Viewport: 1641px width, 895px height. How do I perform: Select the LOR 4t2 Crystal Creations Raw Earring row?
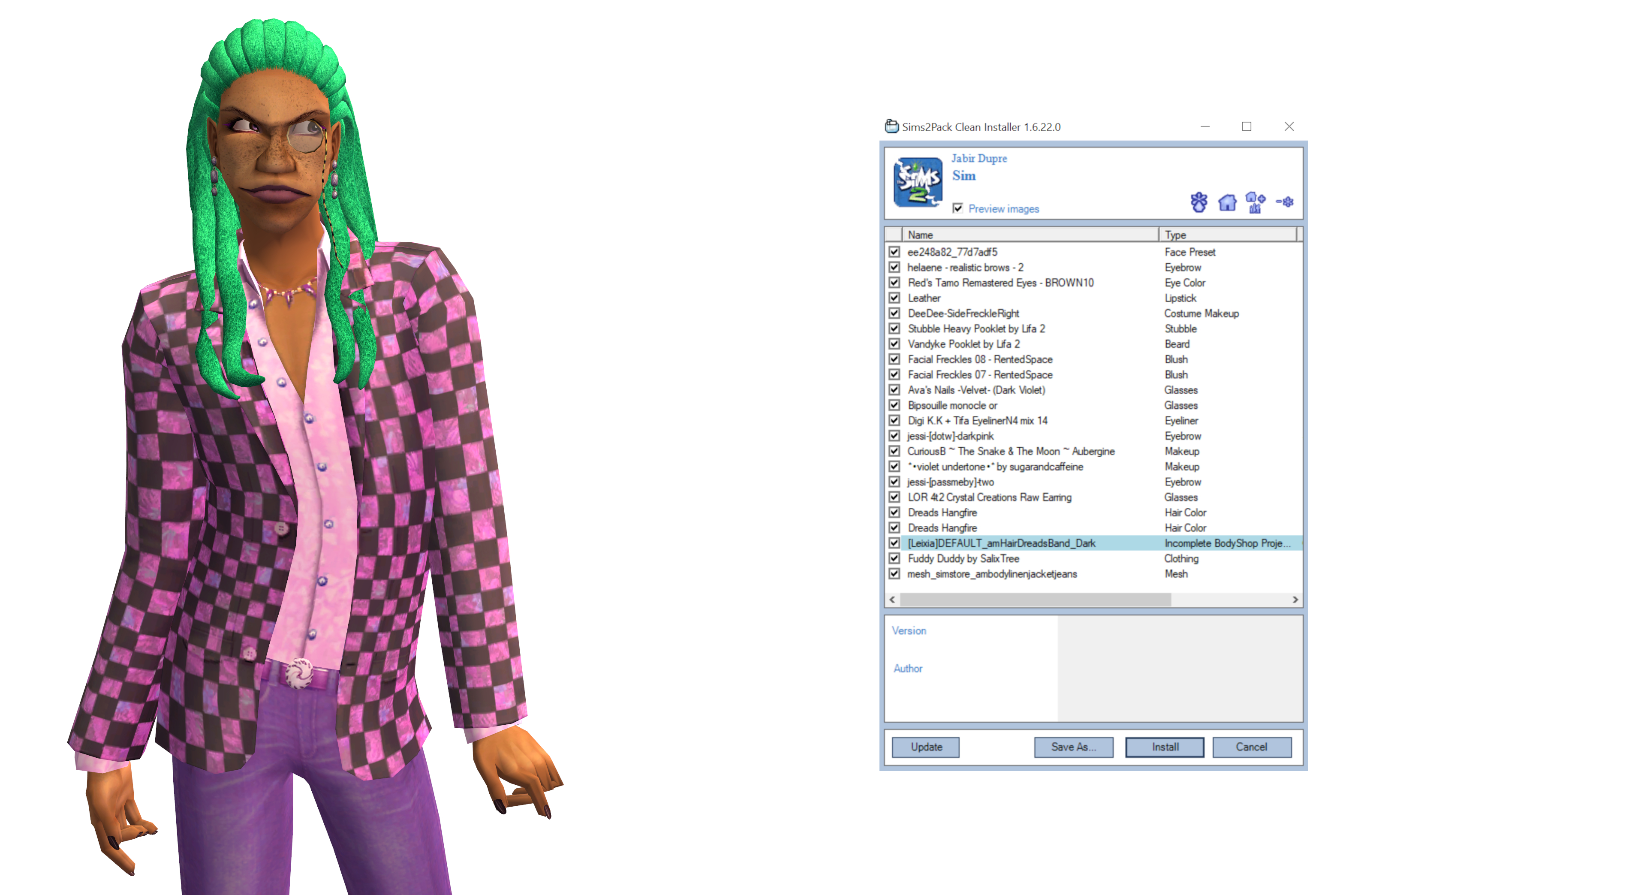tap(1093, 497)
